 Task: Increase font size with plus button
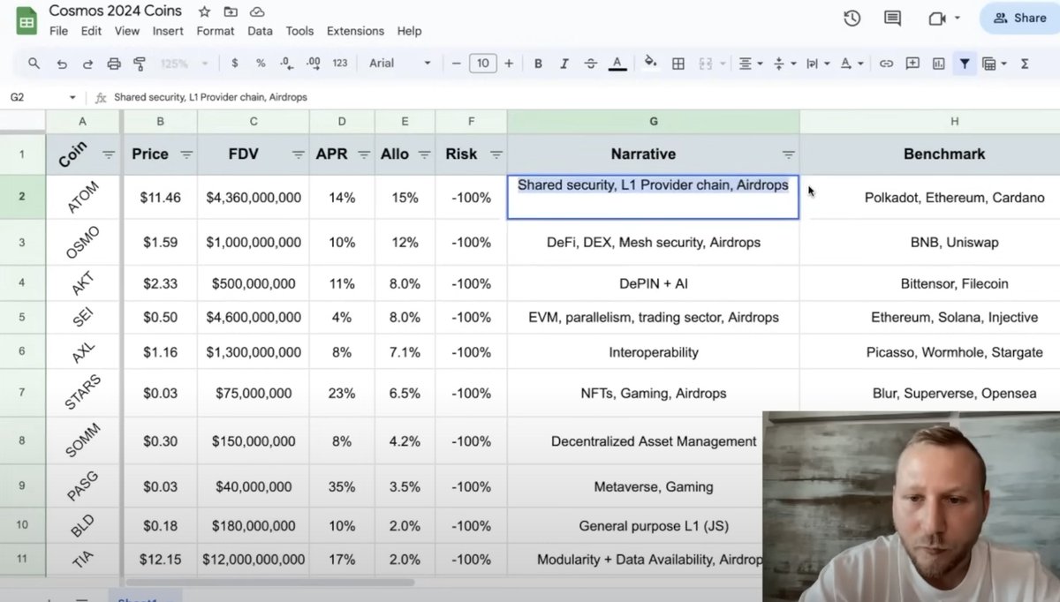[x=509, y=64]
